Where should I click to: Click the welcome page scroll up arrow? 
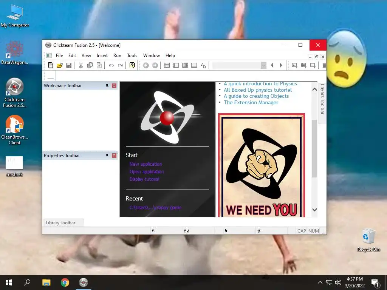pos(314,89)
